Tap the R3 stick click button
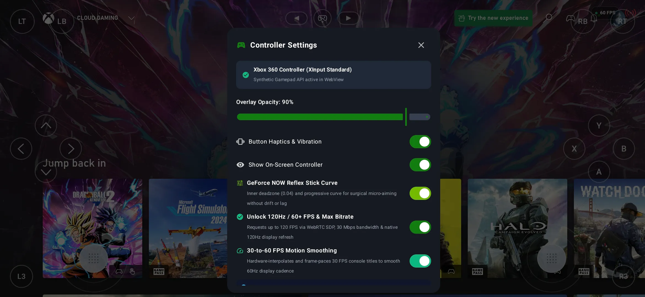 pyautogui.click(x=623, y=276)
